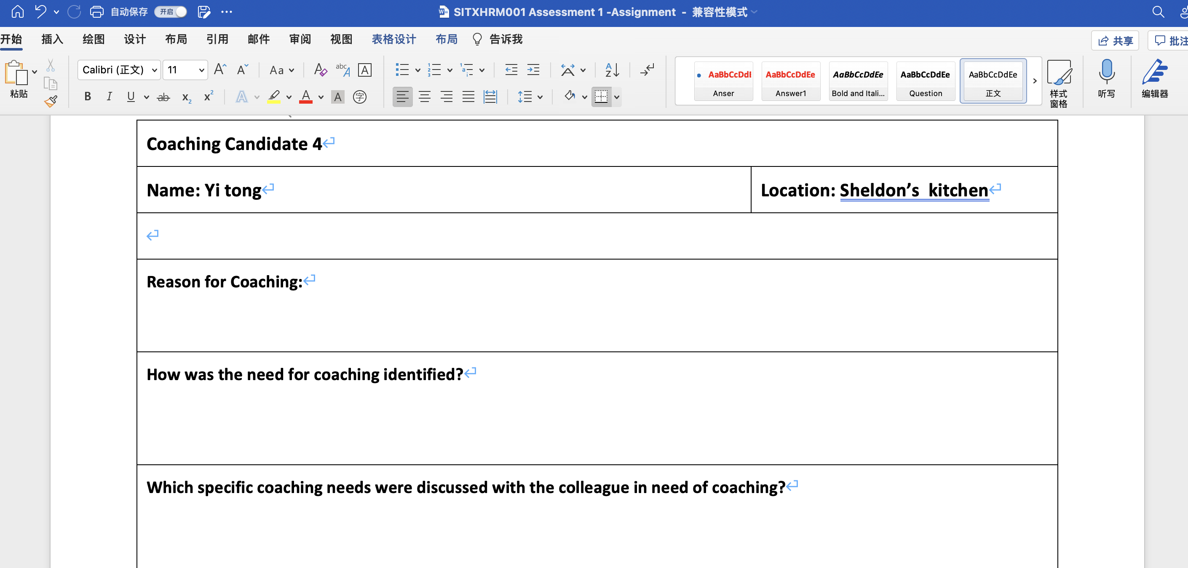Align text to the right

(446, 96)
